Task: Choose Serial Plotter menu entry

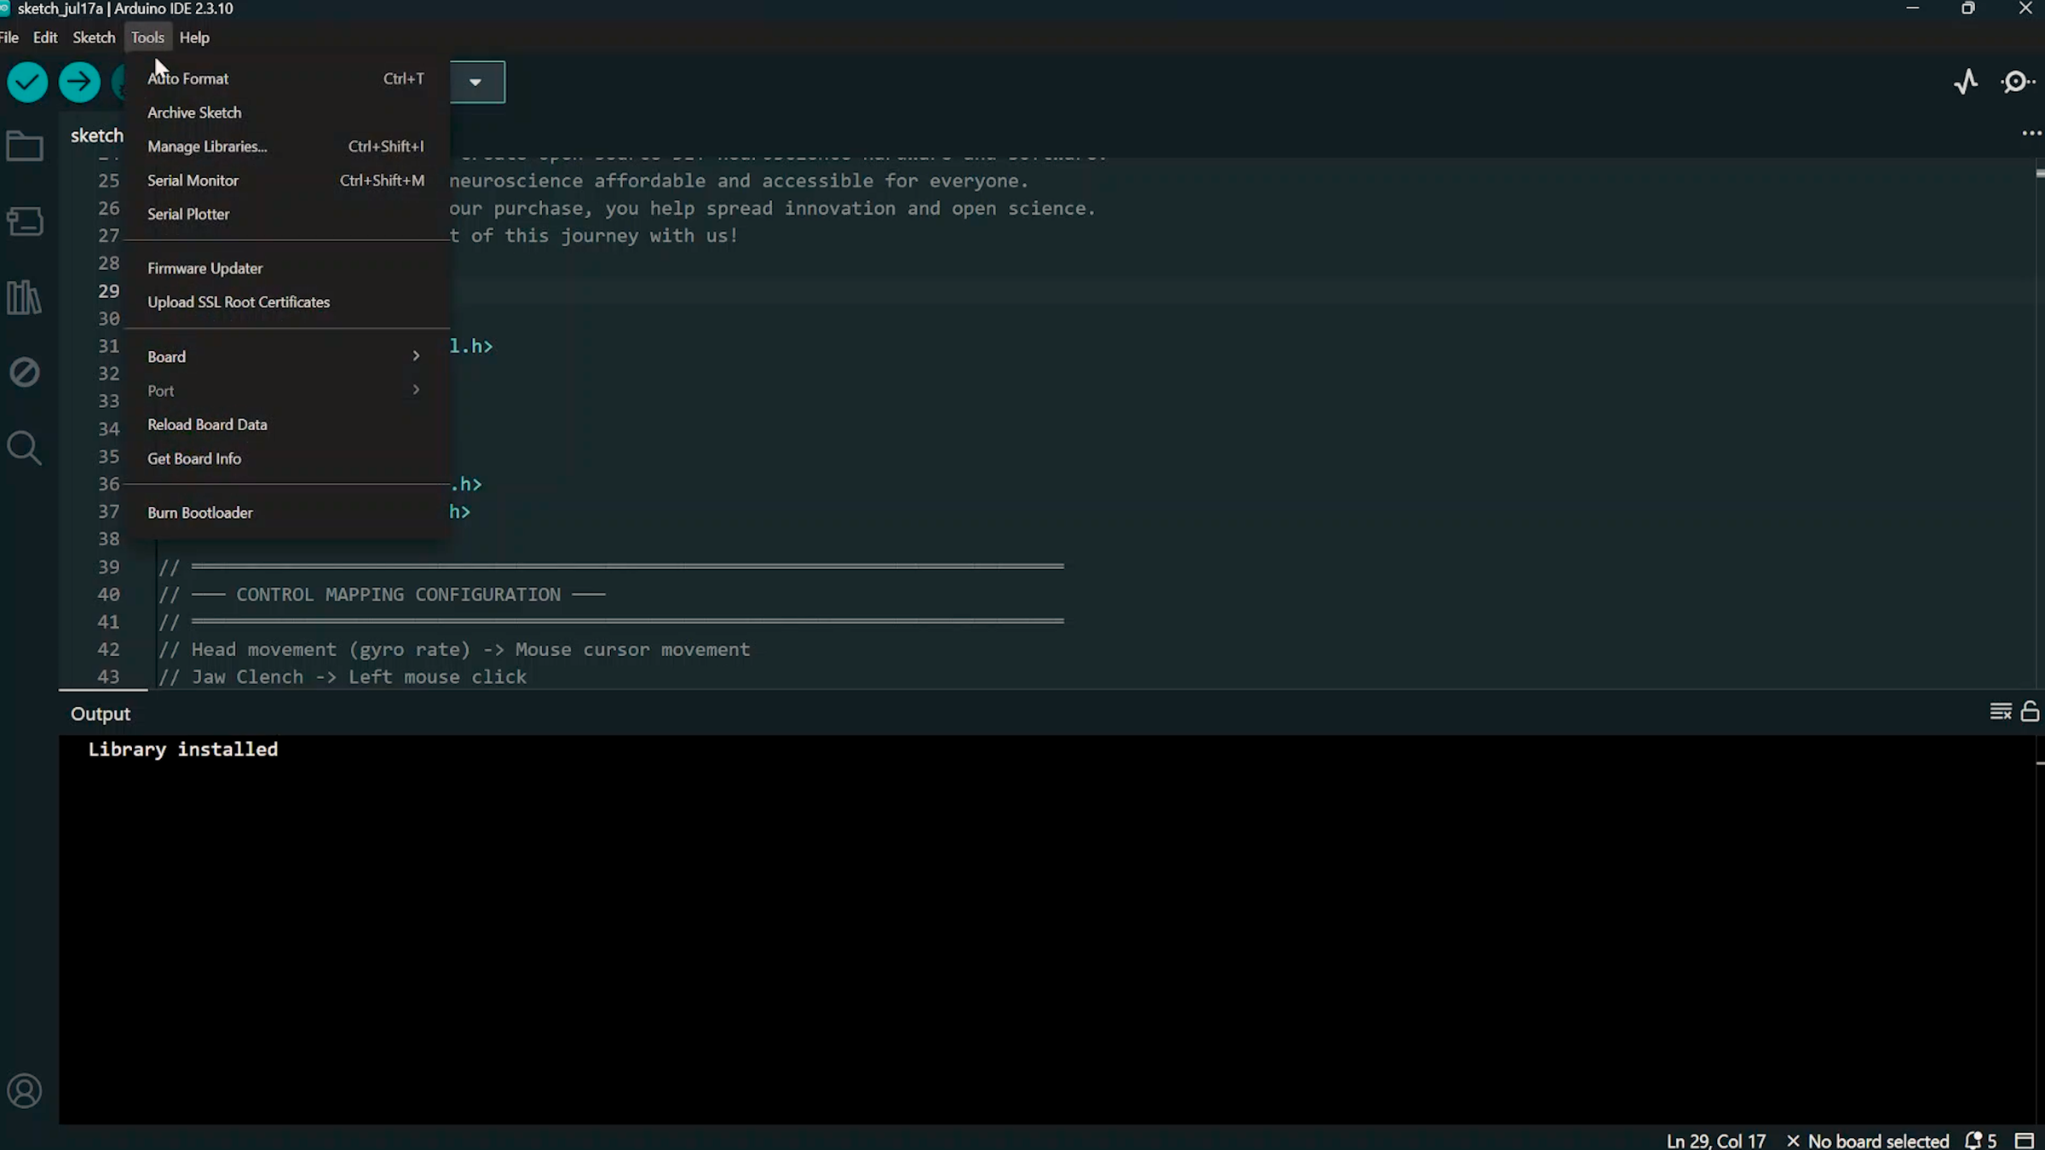Action: (x=286, y=215)
